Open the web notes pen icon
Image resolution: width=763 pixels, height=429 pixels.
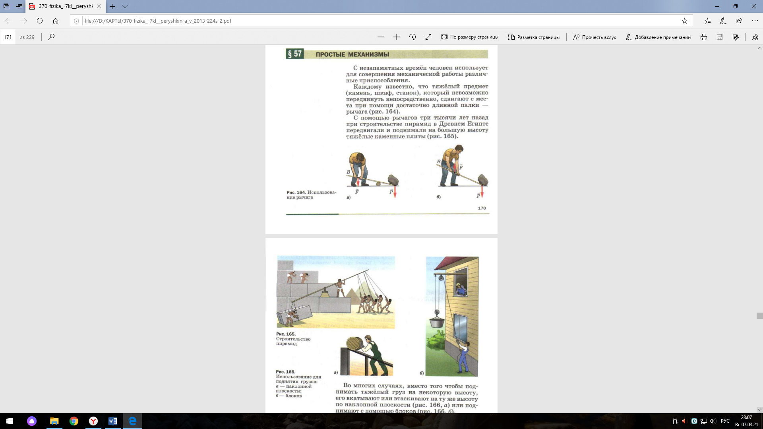723,21
